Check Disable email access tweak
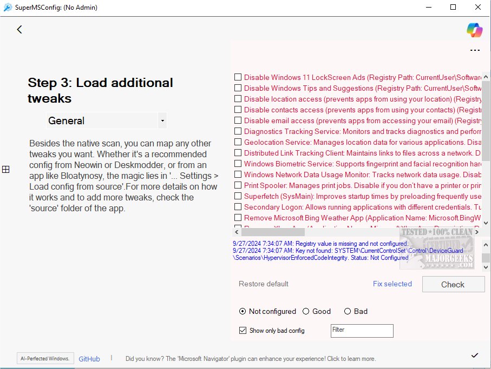Image resolution: width=491 pixels, height=369 pixels. tap(238, 120)
